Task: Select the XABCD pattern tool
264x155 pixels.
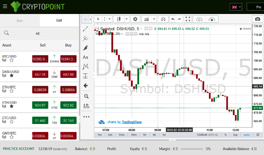Action: (85, 67)
